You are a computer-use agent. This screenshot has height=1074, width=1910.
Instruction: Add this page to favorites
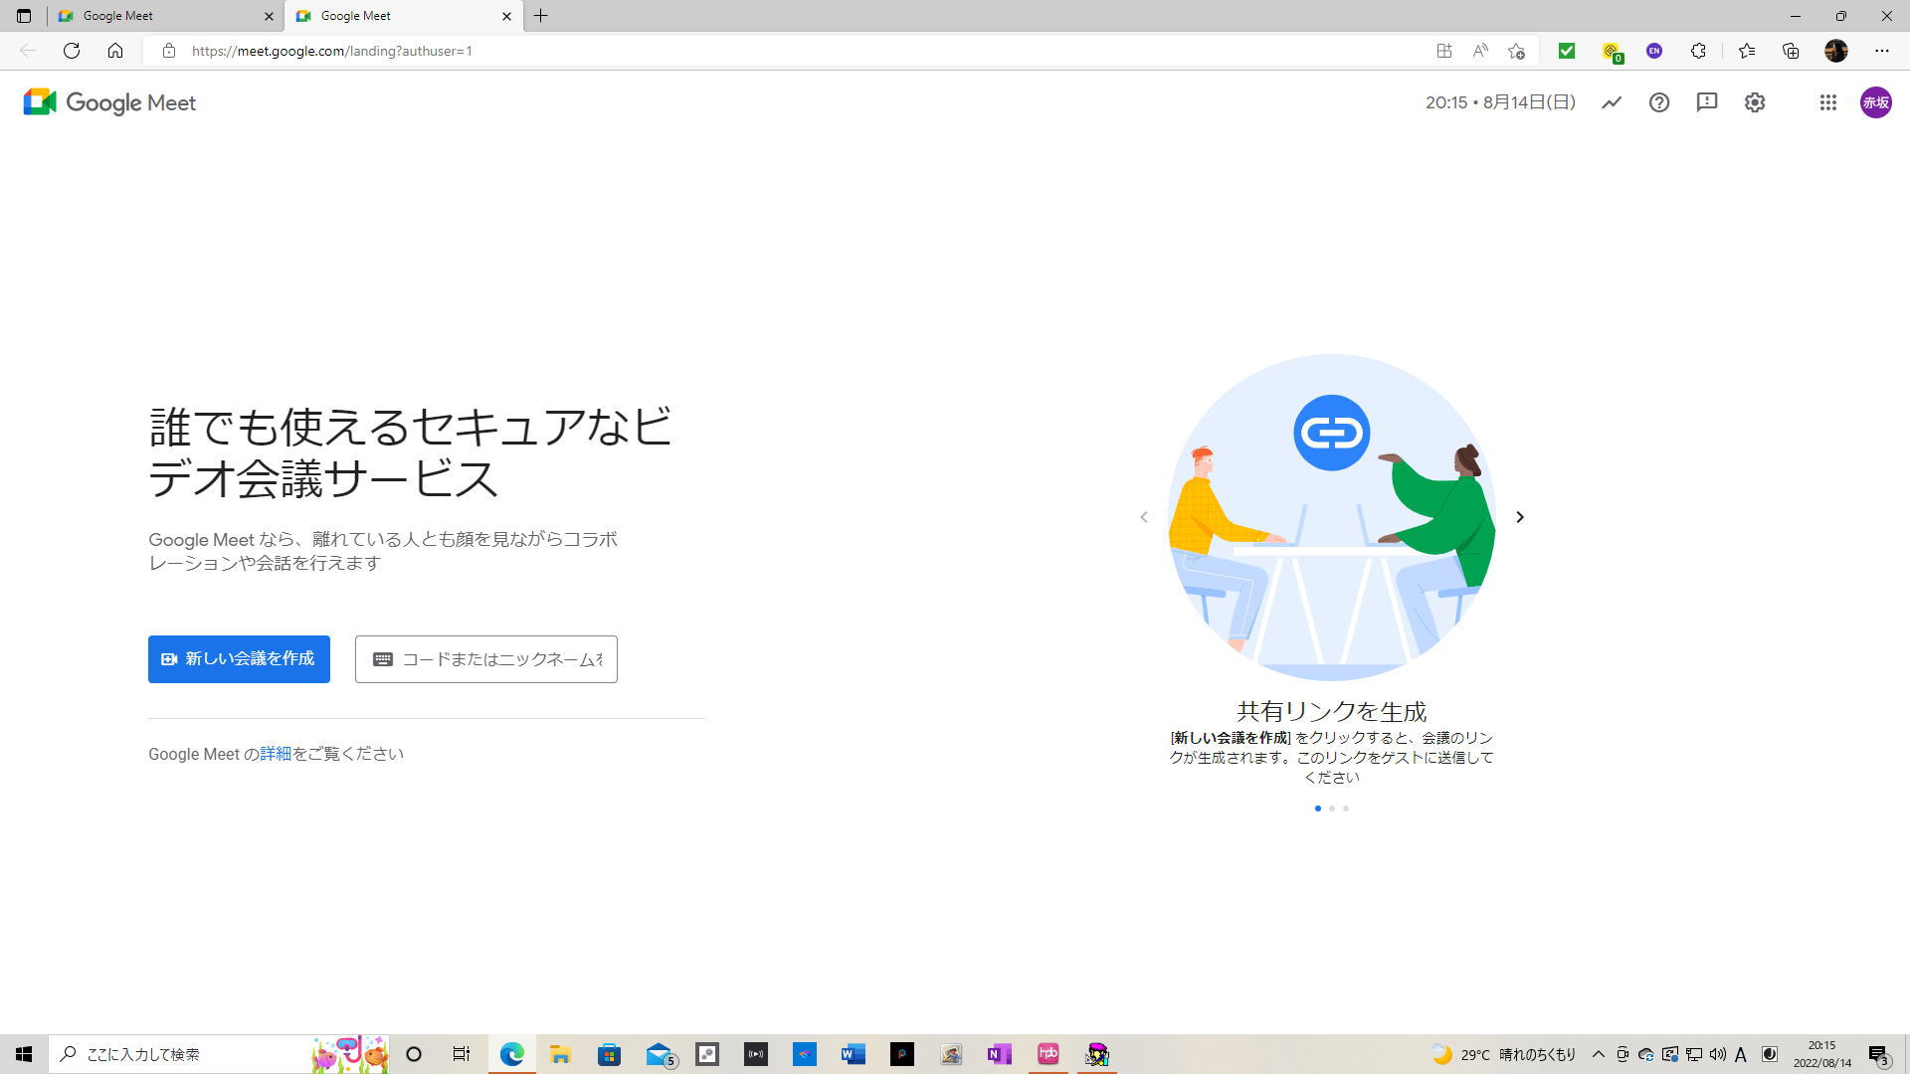pos(1516,51)
